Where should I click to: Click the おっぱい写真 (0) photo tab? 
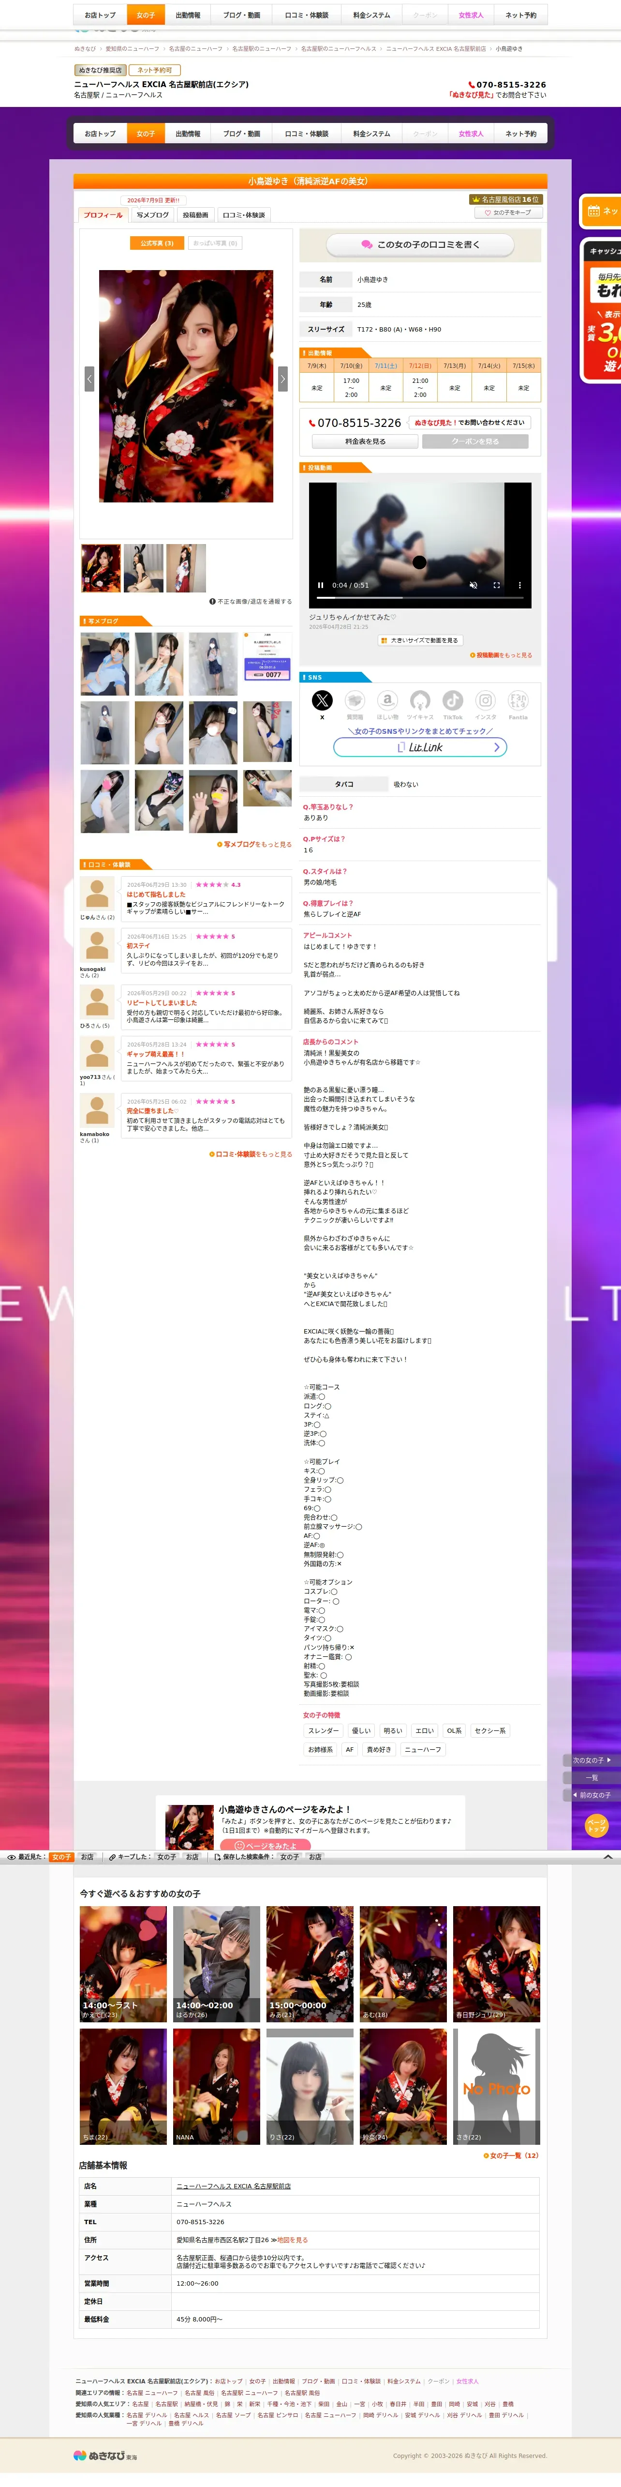215,243
